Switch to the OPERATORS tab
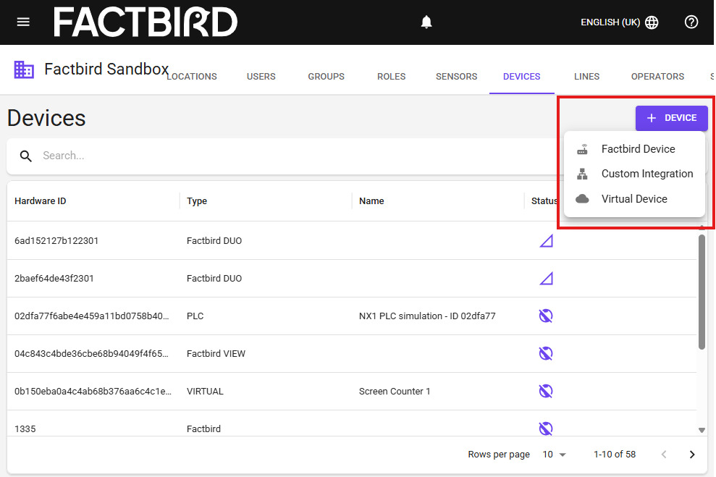 tap(657, 77)
